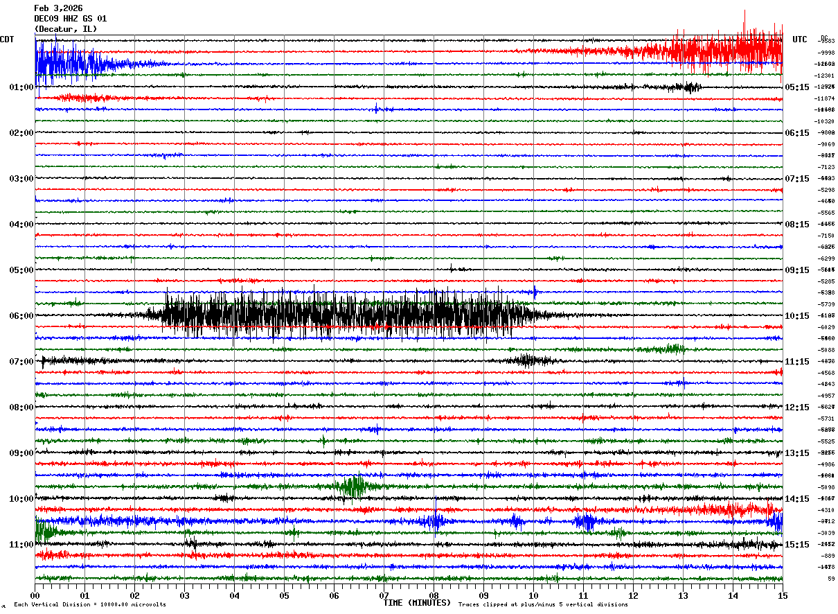Click the 11:15 UTC time label
838x614 pixels.
[797, 362]
